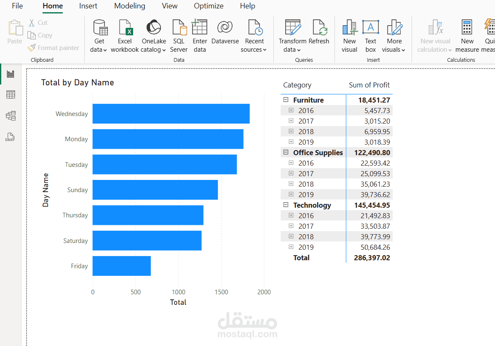Image resolution: width=495 pixels, height=346 pixels.
Task: Click the 39,736.62 profit value
Action: 375,194
